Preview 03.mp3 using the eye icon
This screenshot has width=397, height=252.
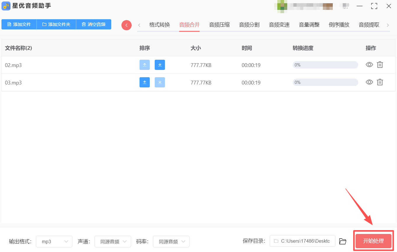(369, 82)
